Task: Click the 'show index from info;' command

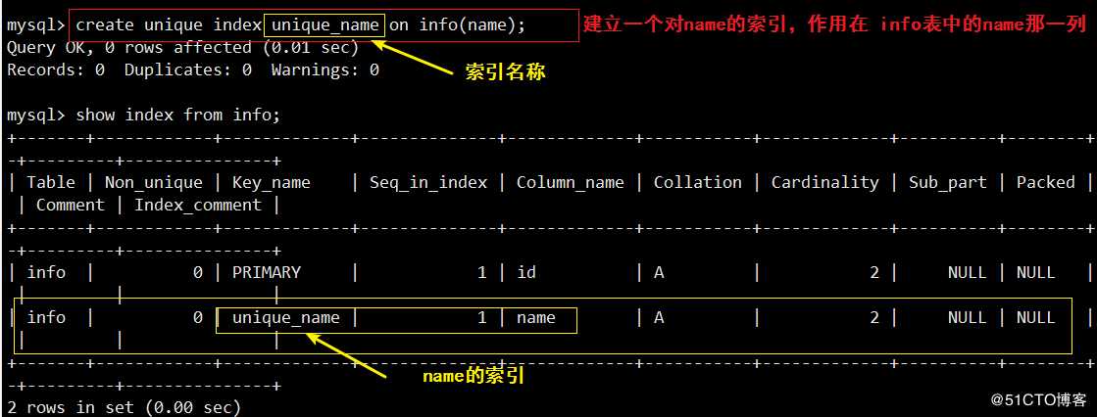Action: (x=177, y=115)
